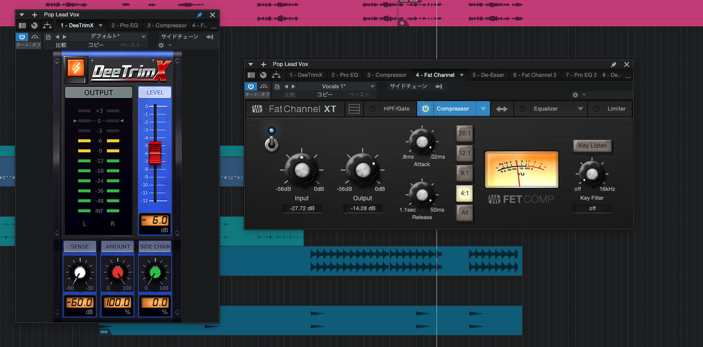Pin the Fat Channel plugin window
703x347 pixels.
[x=614, y=64]
